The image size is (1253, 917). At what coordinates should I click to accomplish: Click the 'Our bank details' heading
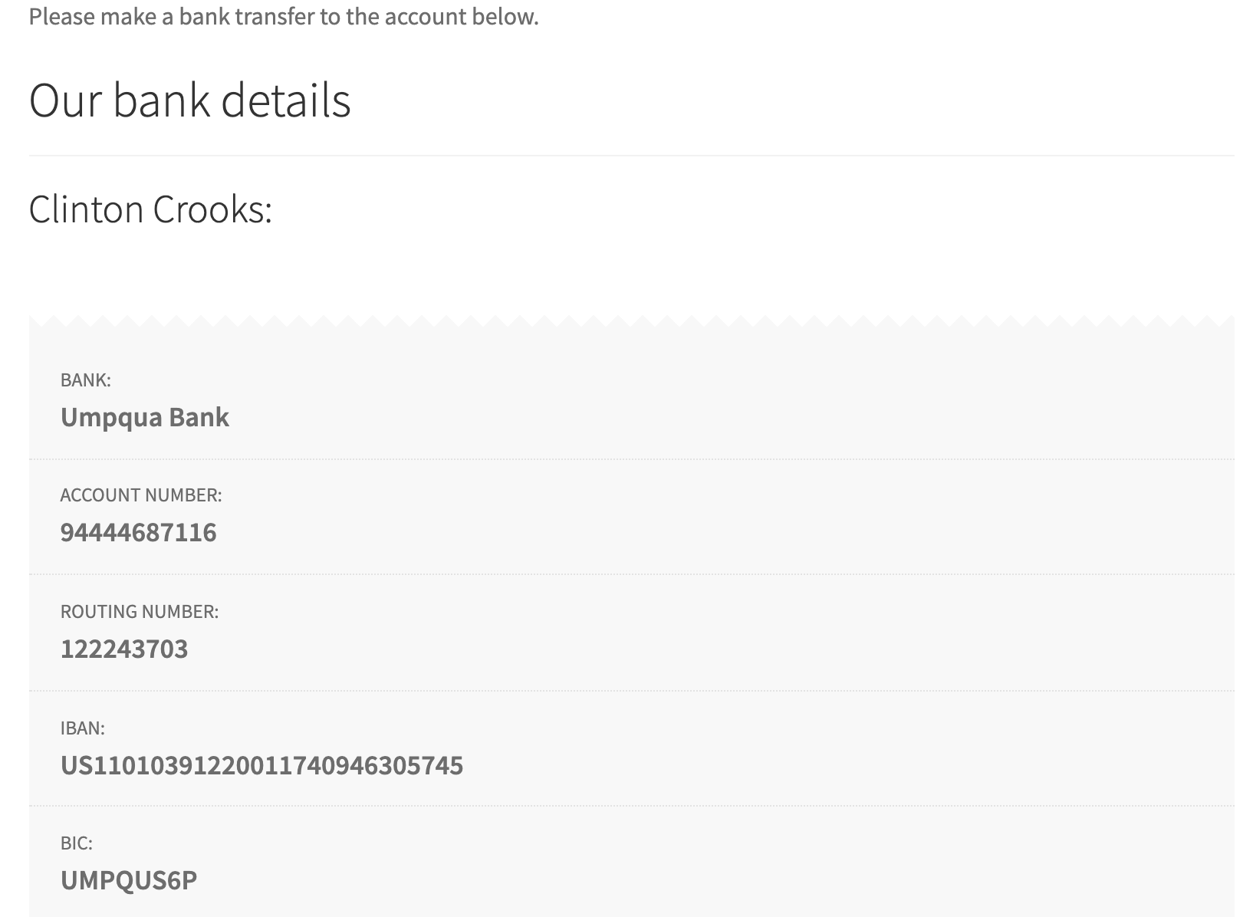[189, 100]
